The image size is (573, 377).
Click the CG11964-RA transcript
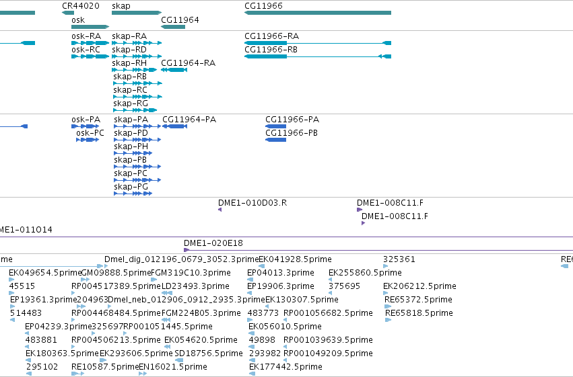pyautogui.click(x=174, y=70)
